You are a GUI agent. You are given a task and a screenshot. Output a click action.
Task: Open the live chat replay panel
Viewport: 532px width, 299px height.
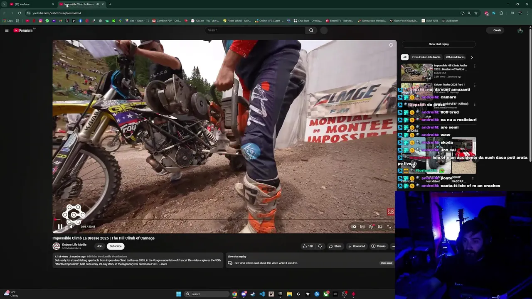tap(387, 263)
